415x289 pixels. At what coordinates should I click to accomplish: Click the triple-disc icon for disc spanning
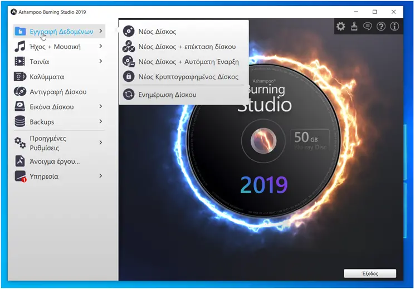[129, 46]
